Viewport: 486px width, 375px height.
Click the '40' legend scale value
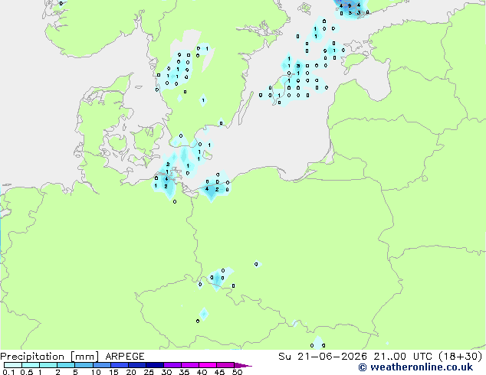point(202,372)
